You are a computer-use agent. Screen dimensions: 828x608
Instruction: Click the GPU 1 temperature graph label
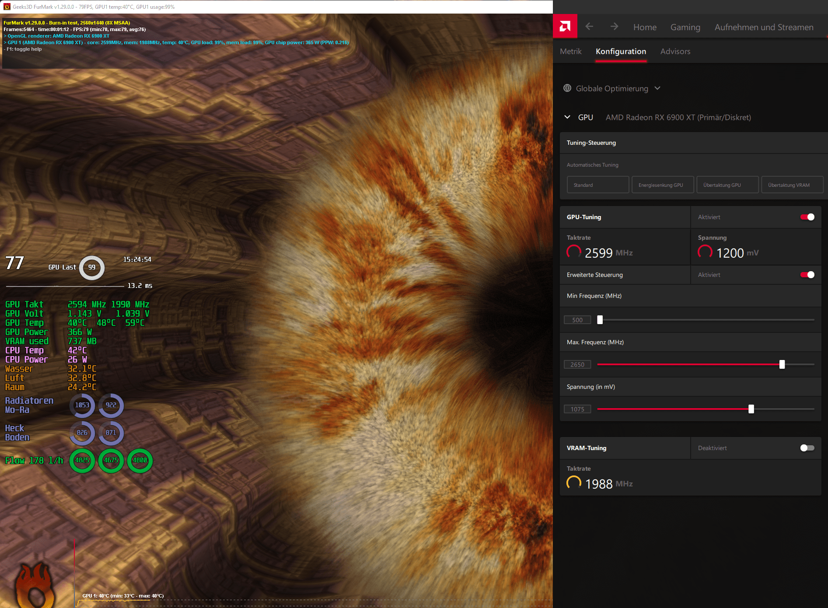[123, 596]
